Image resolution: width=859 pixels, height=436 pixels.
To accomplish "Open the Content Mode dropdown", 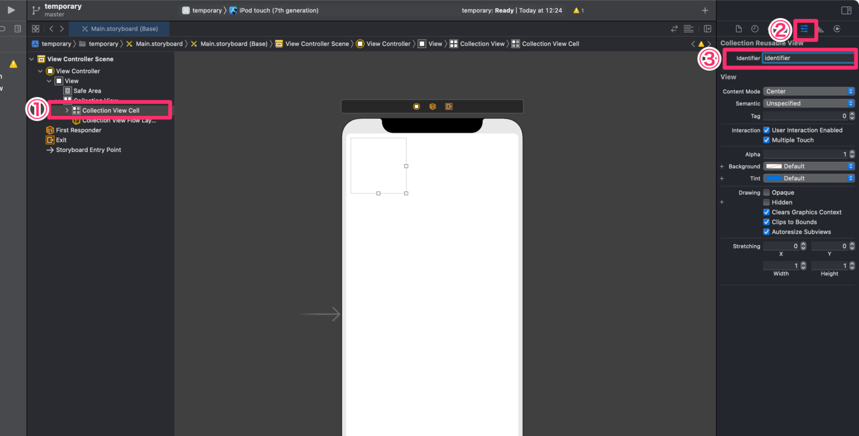I will coord(809,91).
